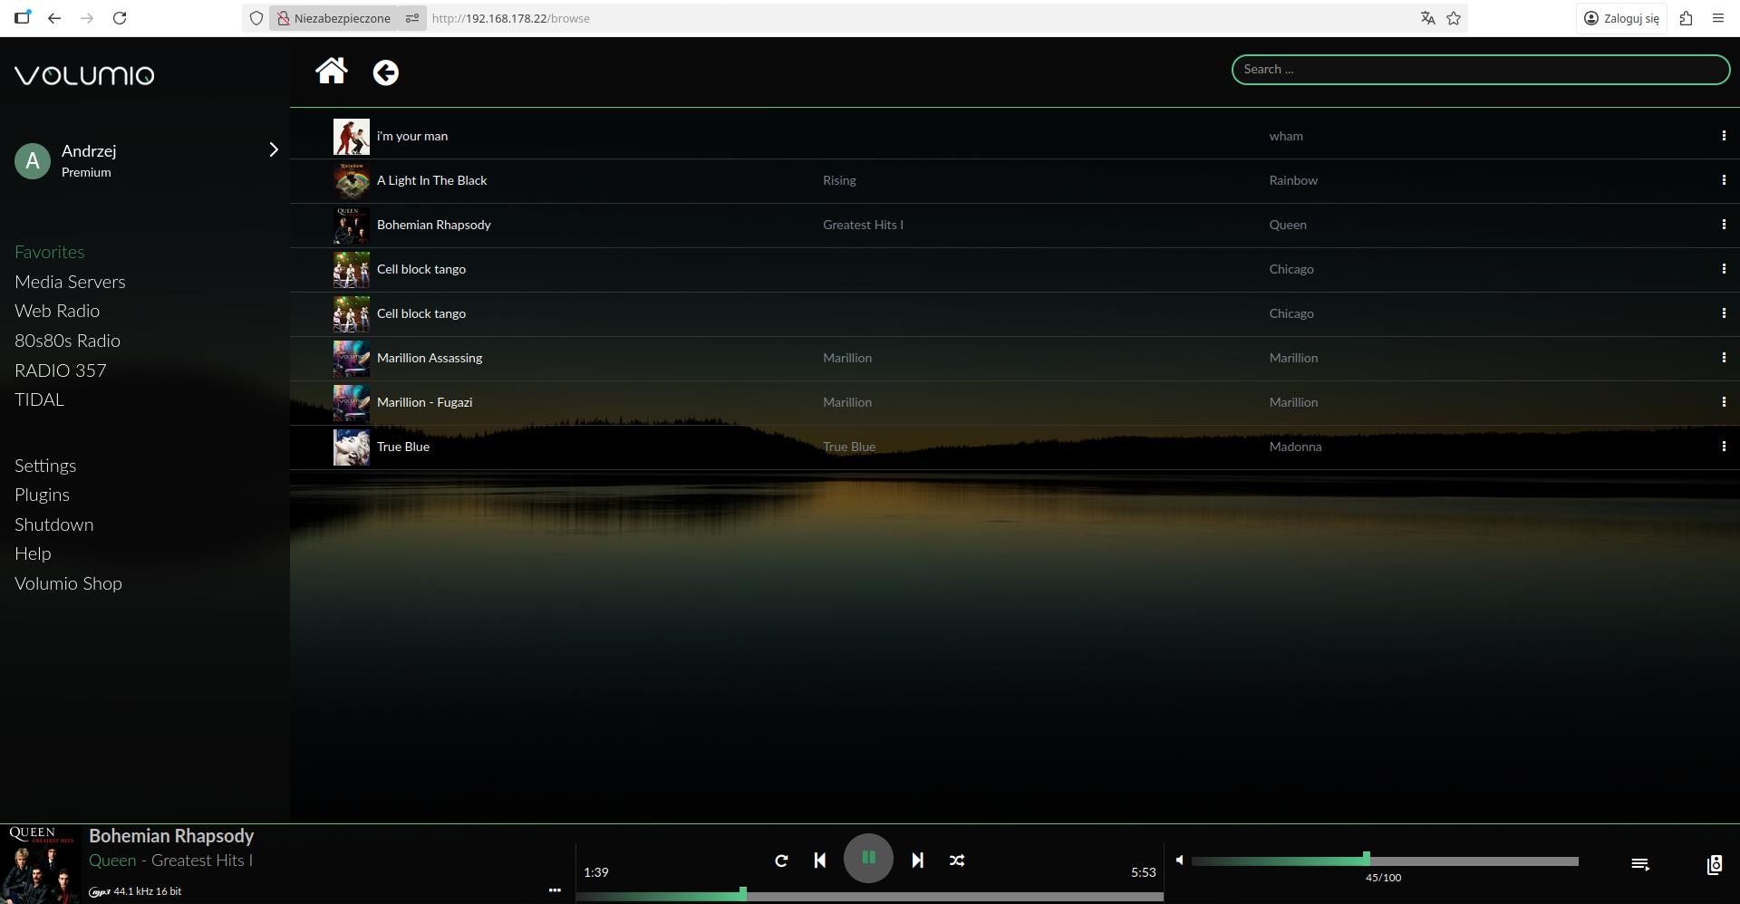This screenshot has width=1740, height=904.
Task: Open Web Radio from the sidebar
Action: 57,311
